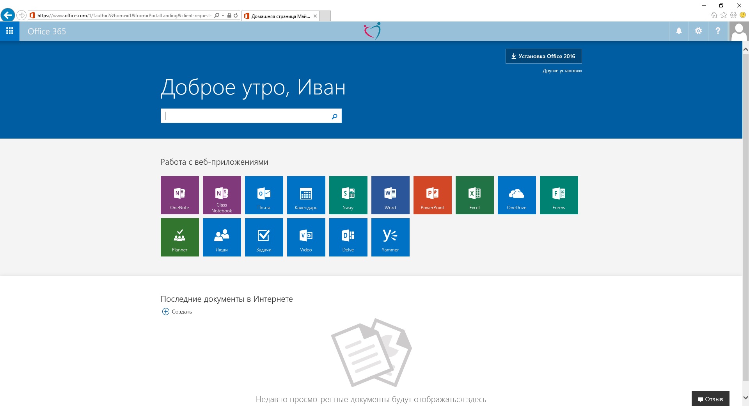The image size is (749, 406).
Task: Open the OneDrive tile
Action: click(516, 195)
